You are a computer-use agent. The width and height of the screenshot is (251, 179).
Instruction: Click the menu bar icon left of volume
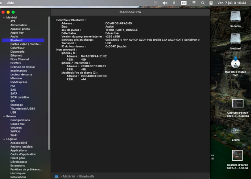click(156, 3)
